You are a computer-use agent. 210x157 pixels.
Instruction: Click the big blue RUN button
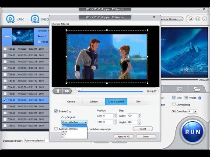pyautogui.click(x=193, y=132)
